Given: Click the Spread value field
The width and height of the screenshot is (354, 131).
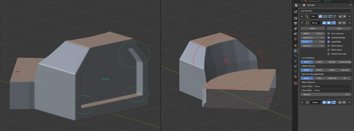Looking at the screenshot, I should tap(326, 94).
